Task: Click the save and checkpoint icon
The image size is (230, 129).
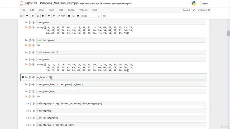Action: 21,16
